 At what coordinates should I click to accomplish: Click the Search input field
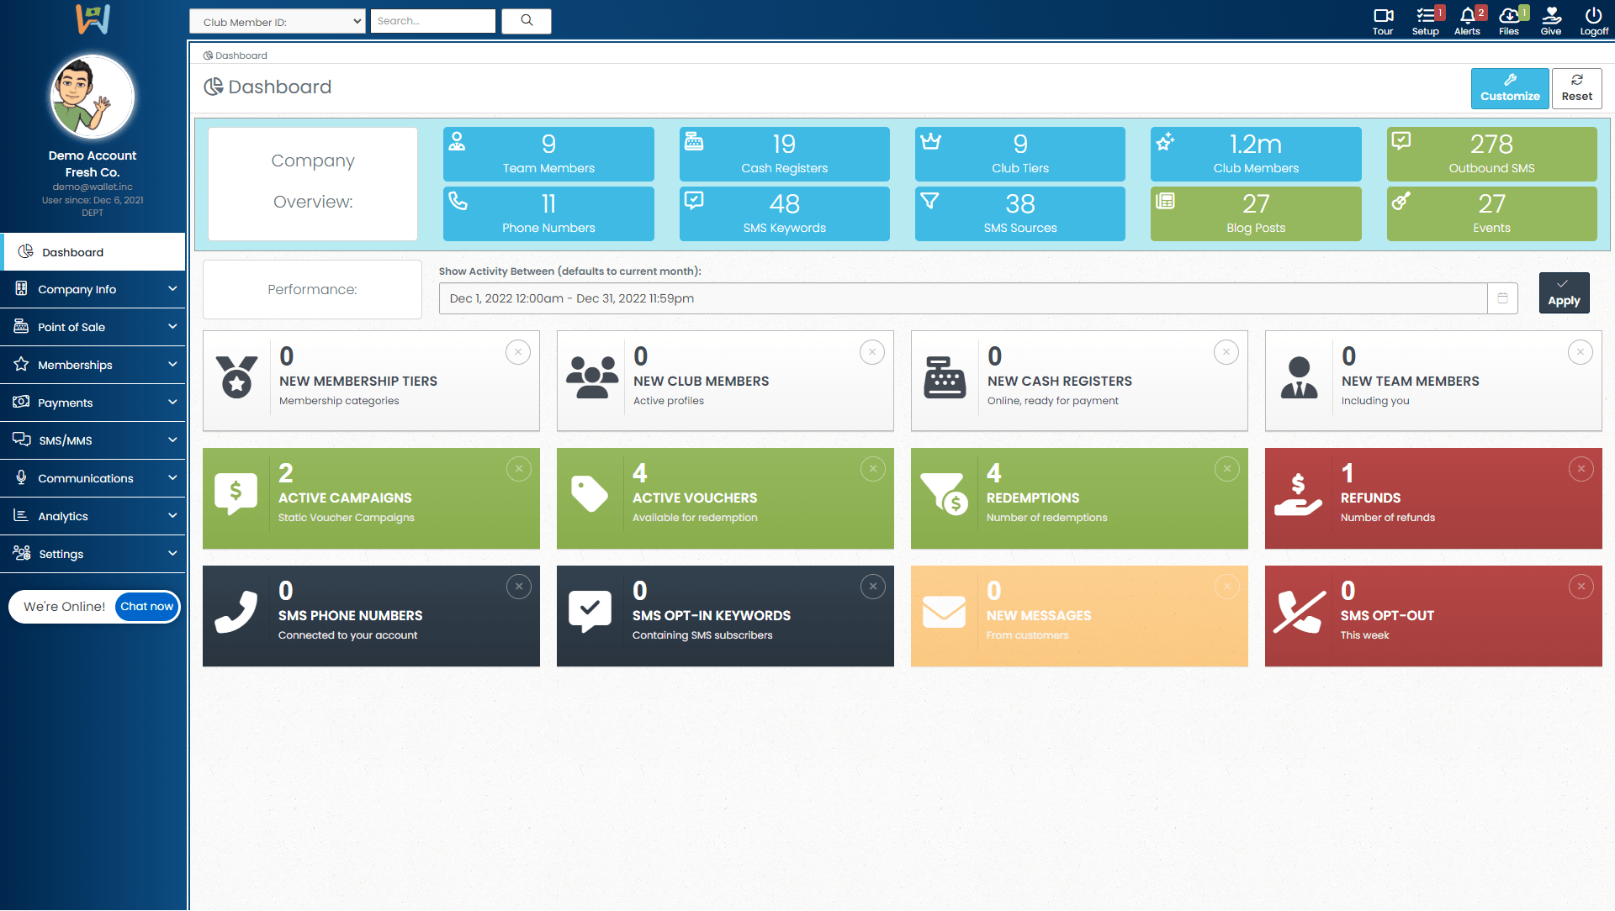pyautogui.click(x=432, y=21)
